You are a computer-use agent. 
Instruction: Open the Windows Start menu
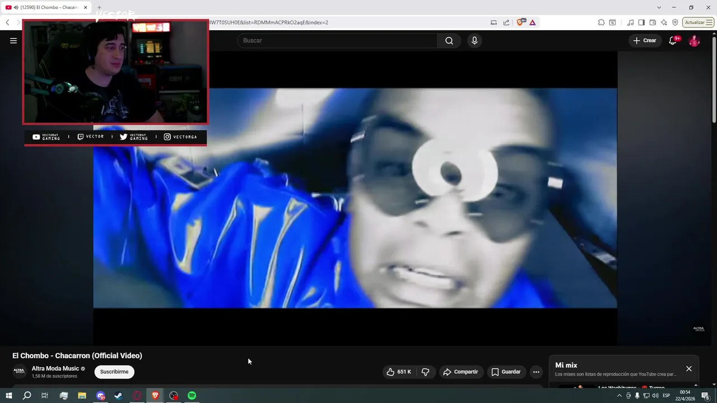pyautogui.click(x=9, y=396)
